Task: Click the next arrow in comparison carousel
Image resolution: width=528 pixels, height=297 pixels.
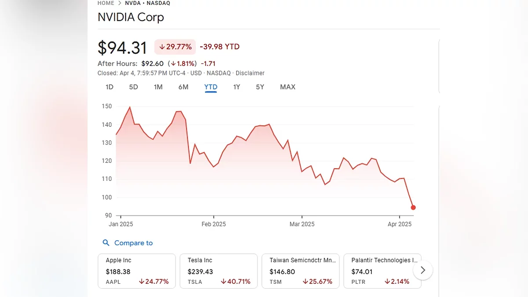Action: 423,270
